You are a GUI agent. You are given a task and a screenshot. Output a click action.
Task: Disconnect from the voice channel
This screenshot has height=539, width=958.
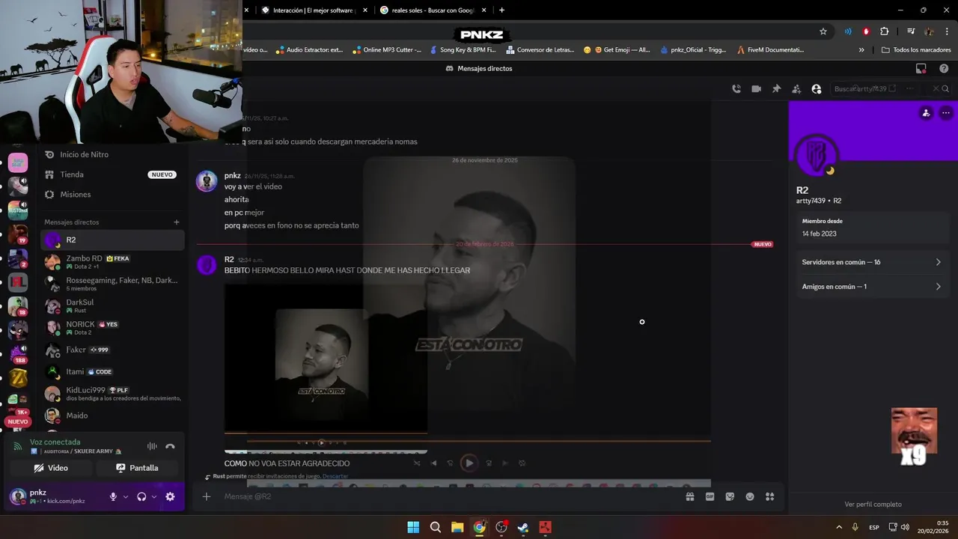(170, 446)
